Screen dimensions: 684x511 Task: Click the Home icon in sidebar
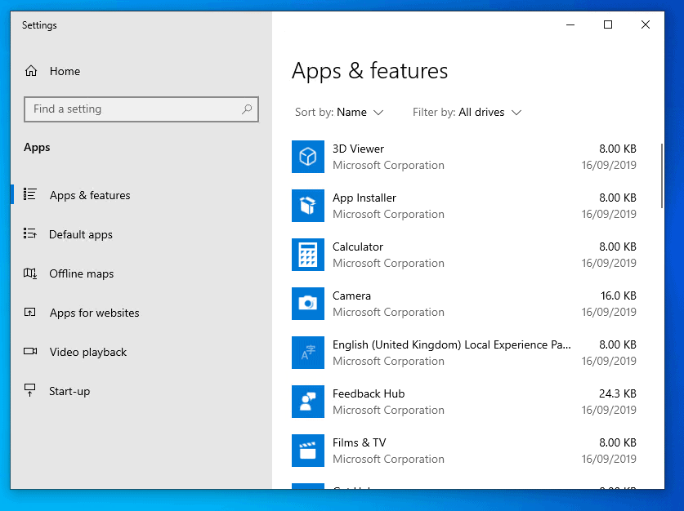31,71
